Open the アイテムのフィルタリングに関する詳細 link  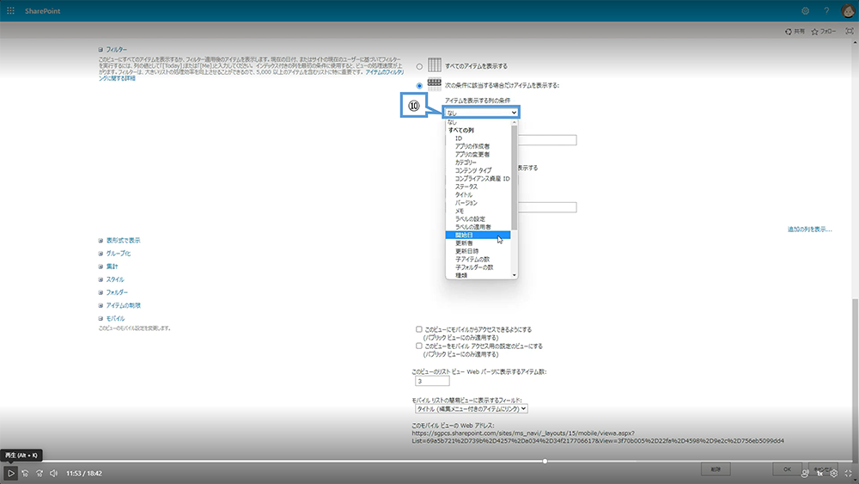point(383,72)
